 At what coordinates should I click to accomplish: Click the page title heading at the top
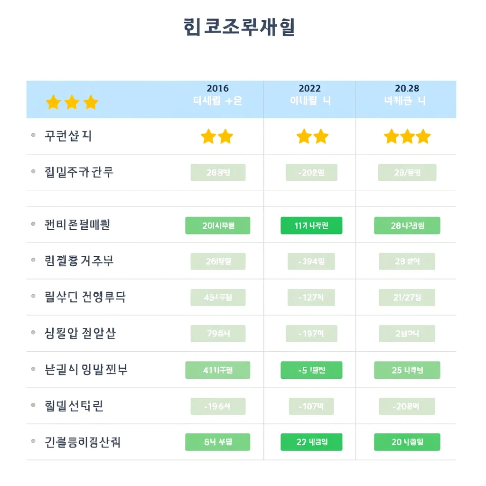click(239, 27)
